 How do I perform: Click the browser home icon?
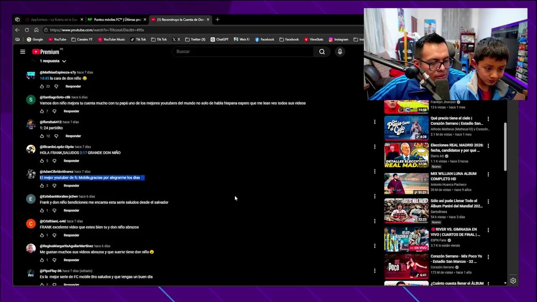(36, 30)
